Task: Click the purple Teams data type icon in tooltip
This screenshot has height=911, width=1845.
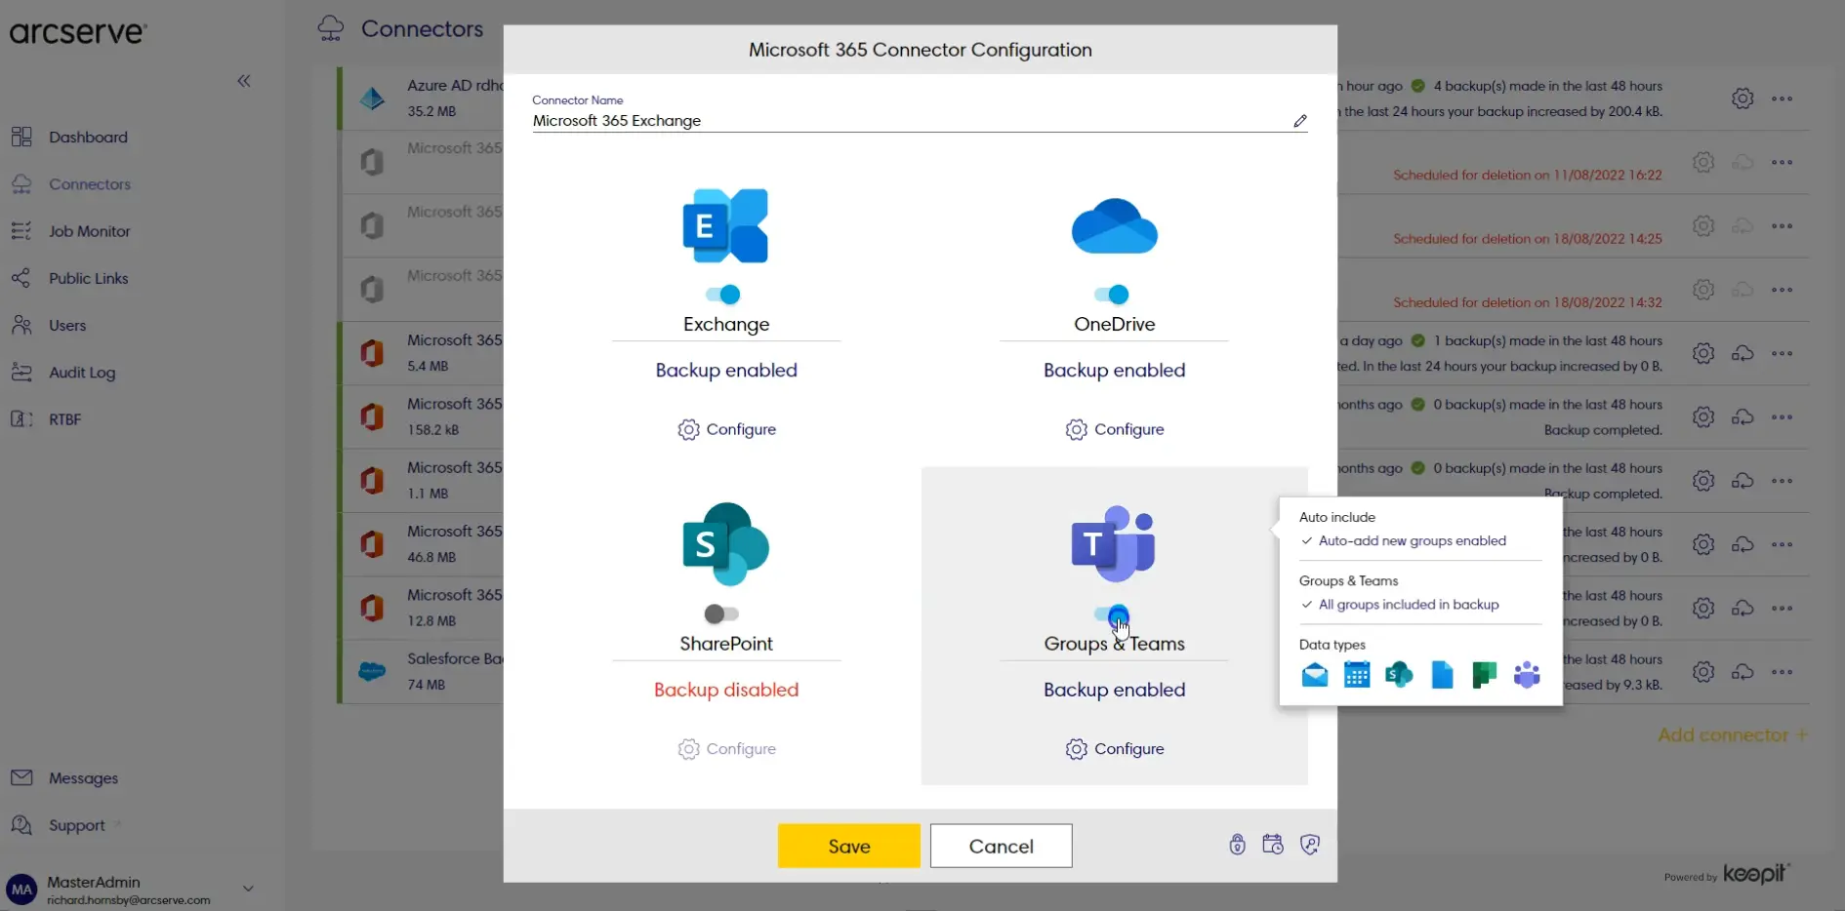Action: (x=1527, y=674)
